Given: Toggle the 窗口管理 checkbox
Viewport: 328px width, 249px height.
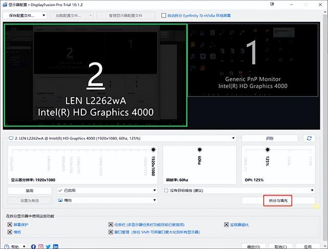Looking at the screenshot, I should (x=111, y=232).
